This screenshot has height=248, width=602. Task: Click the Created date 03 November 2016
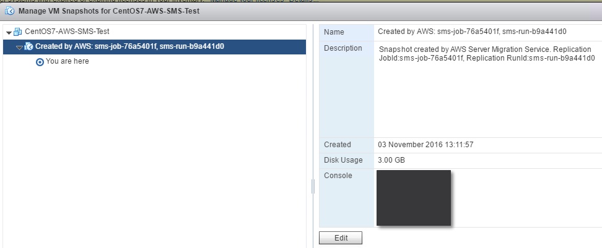[x=425, y=145]
